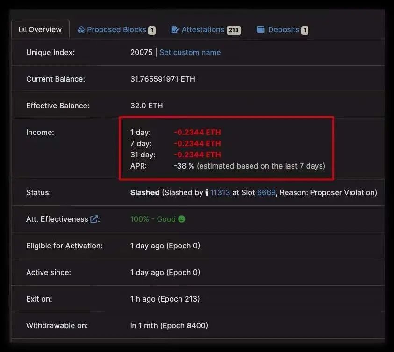The width and height of the screenshot is (394, 352).
Task: Click the Proposed Blocks count badge
Action: [x=152, y=30]
